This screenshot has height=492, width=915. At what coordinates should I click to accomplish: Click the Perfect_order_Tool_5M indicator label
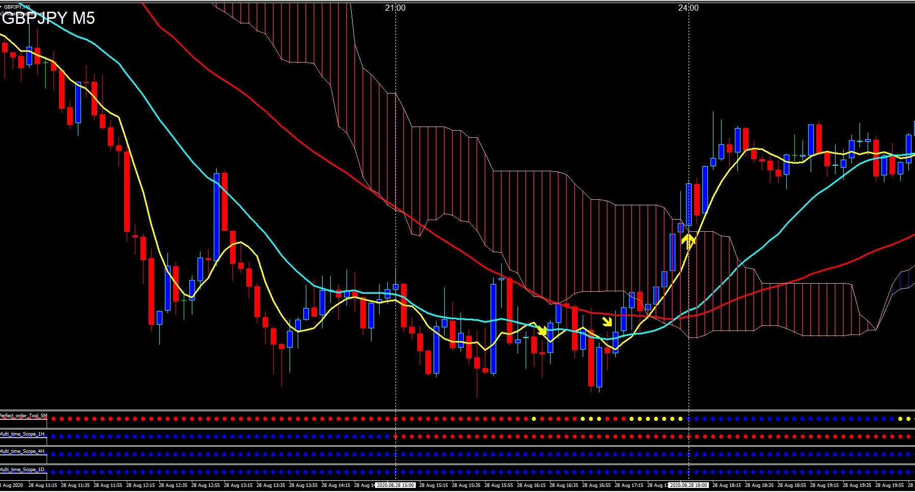[23, 416]
